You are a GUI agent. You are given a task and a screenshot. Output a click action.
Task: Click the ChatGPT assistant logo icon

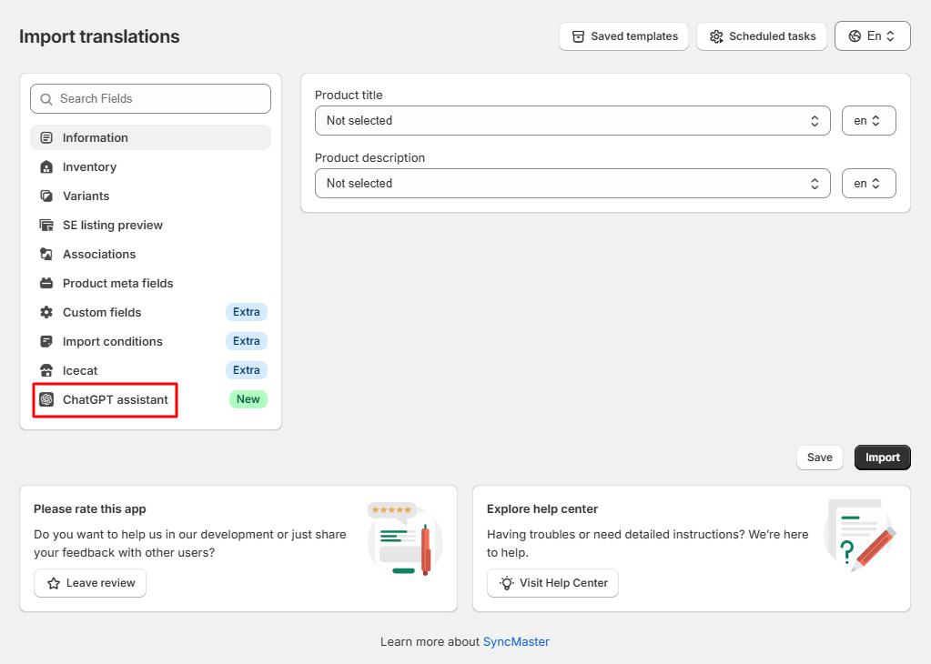coord(46,399)
